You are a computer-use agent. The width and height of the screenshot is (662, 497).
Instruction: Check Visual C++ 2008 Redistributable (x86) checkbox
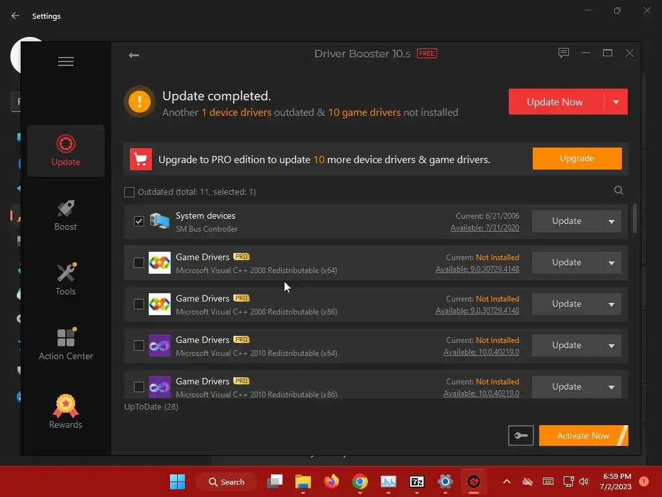(139, 304)
